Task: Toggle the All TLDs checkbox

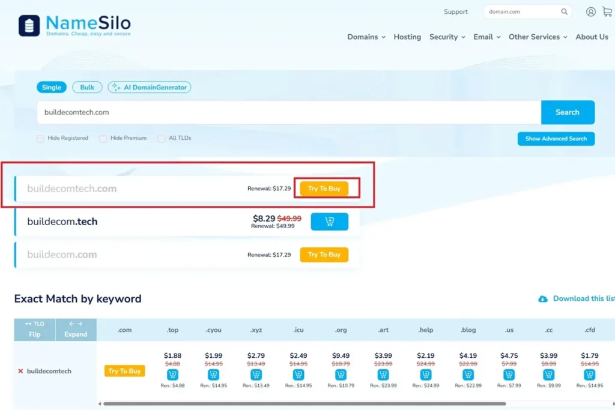Action: 162,139
